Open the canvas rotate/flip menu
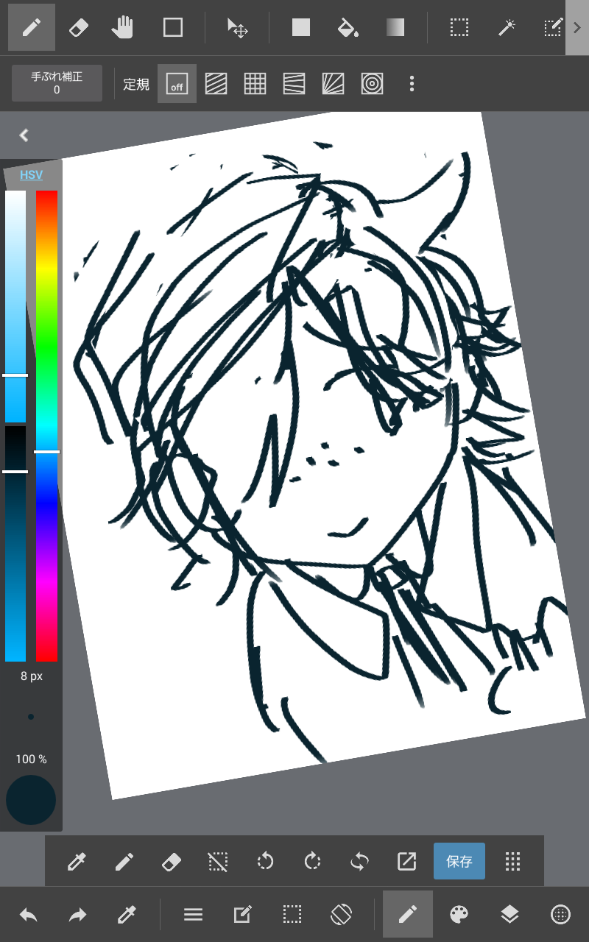The image size is (589, 942). pos(342,915)
